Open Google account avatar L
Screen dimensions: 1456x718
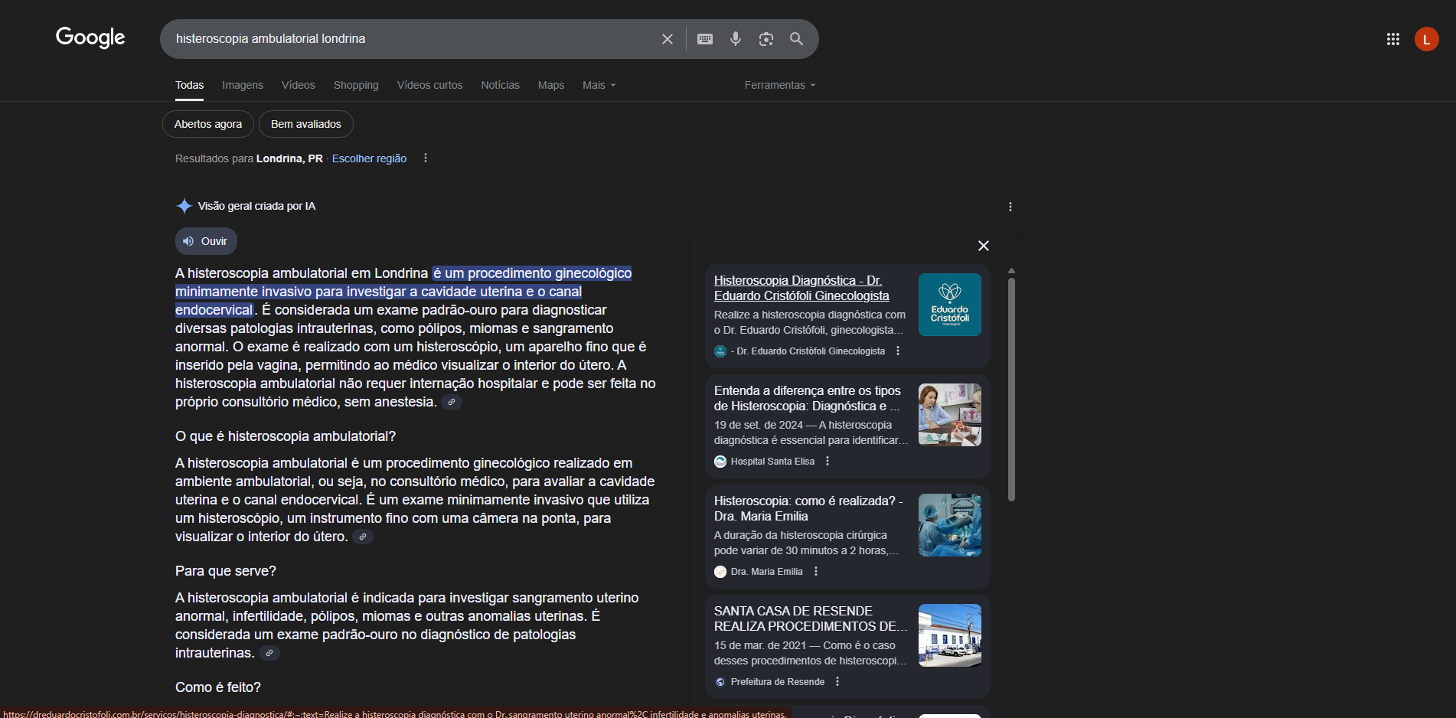click(x=1427, y=39)
